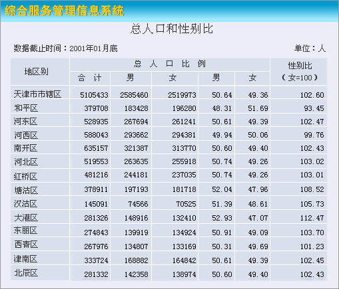The image size is (339, 289).
Task: Select the 大港区 district name
Action: click(26, 218)
